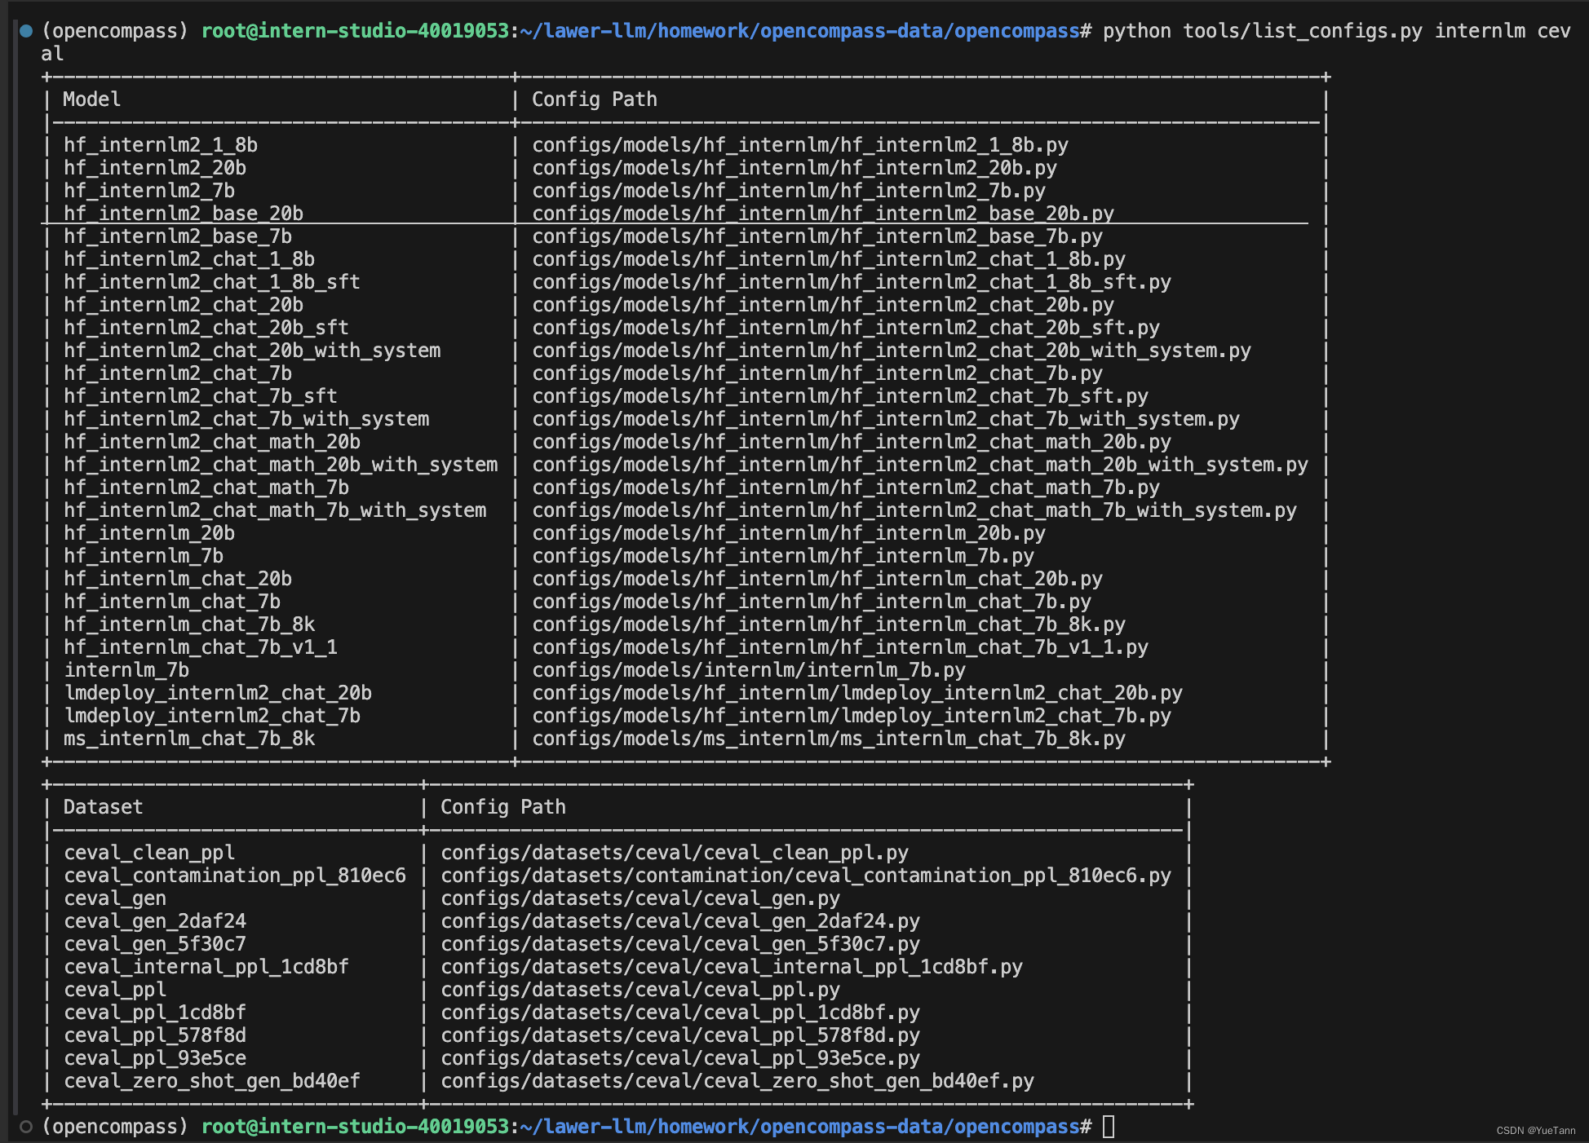This screenshot has width=1589, height=1143.
Task: Click model name 'hf_internlm2_base_20b'
Action: [184, 214]
